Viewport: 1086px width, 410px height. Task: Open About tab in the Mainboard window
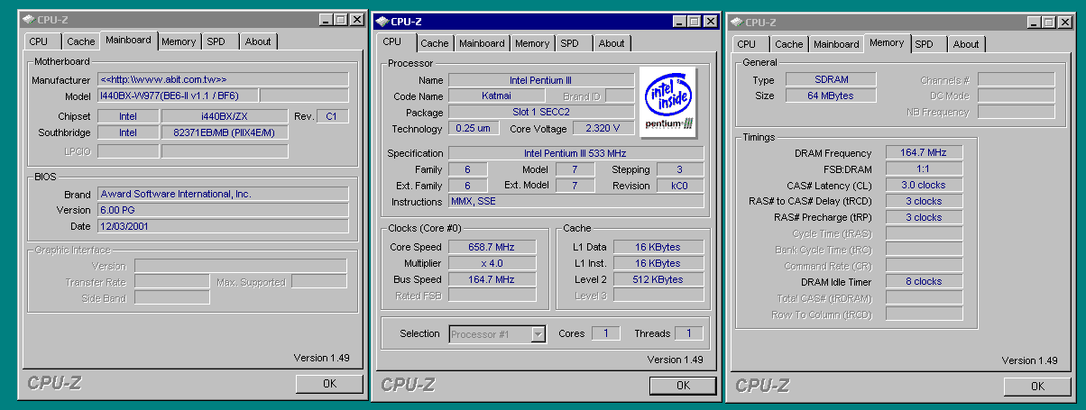258,41
